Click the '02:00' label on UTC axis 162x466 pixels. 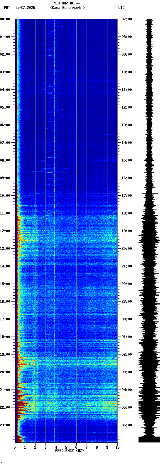127,355
